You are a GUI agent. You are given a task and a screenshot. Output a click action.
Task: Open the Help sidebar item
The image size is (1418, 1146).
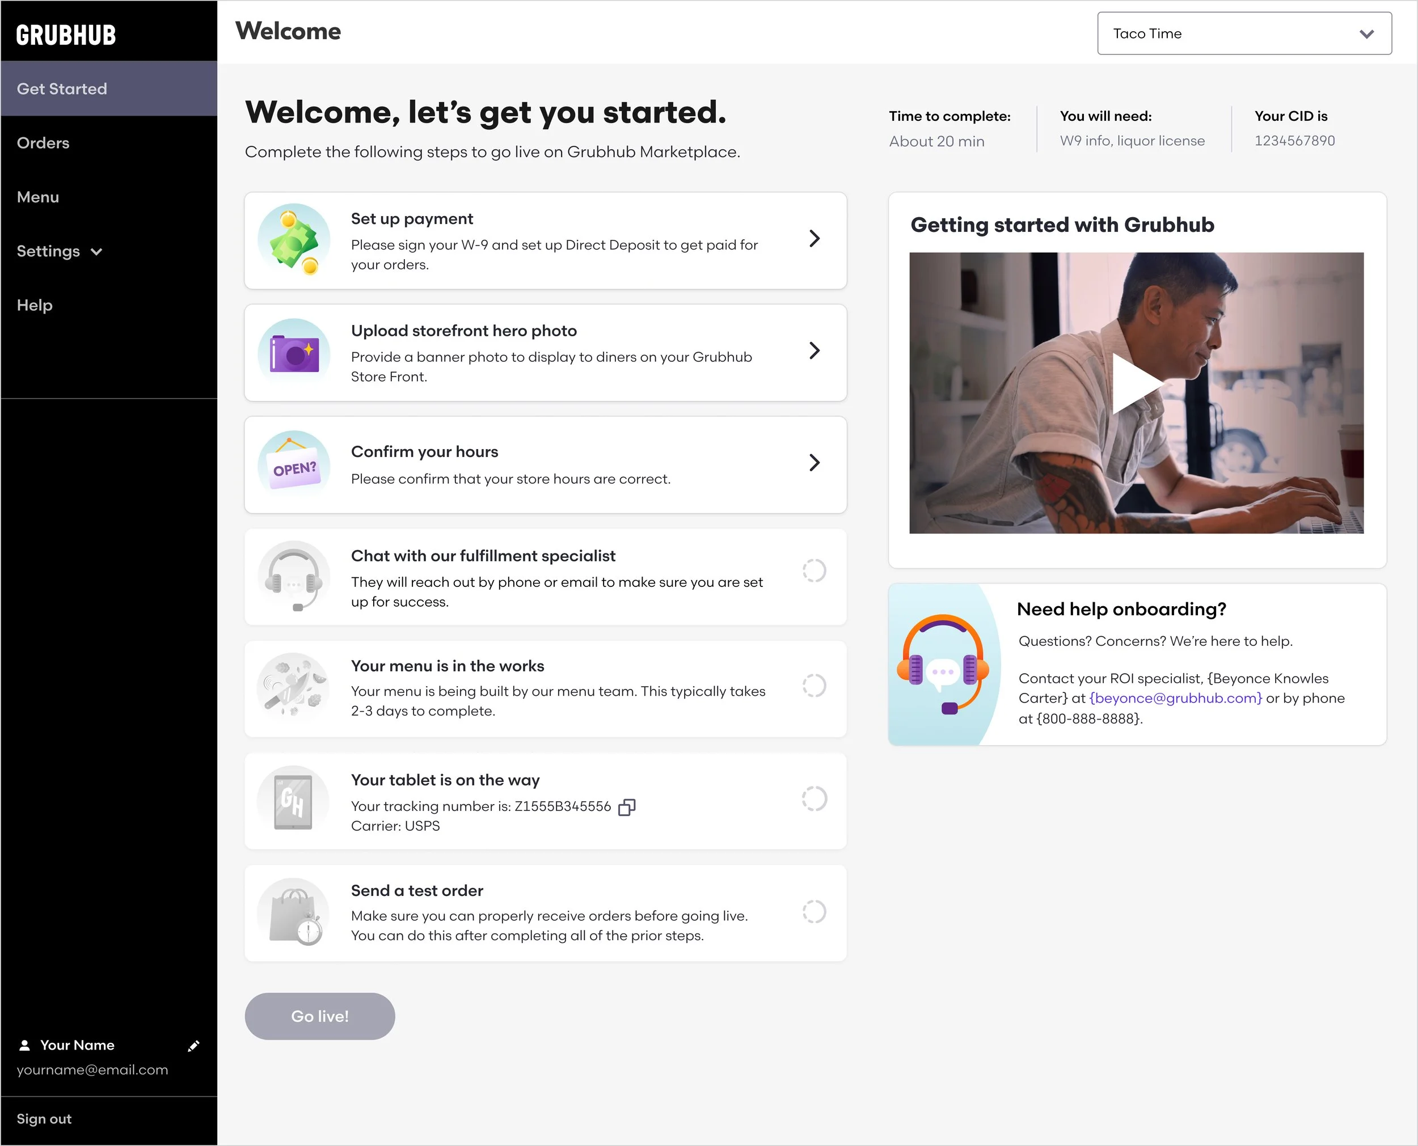coord(35,306)
